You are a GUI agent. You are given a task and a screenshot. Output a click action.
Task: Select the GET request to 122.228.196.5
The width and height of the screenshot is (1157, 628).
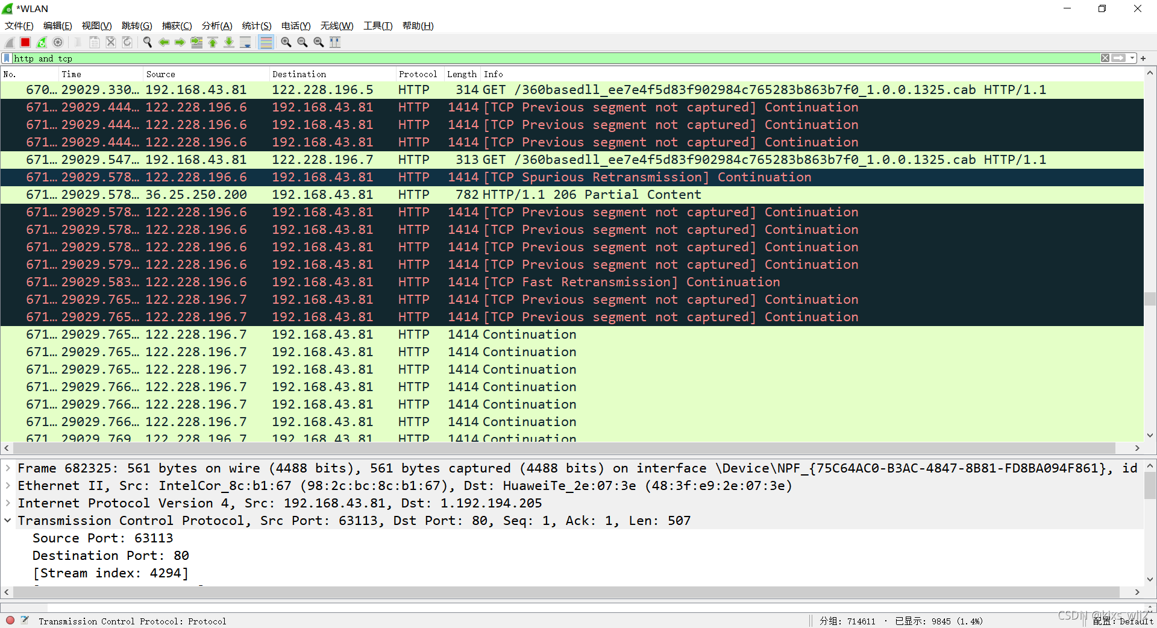(572, 90)
